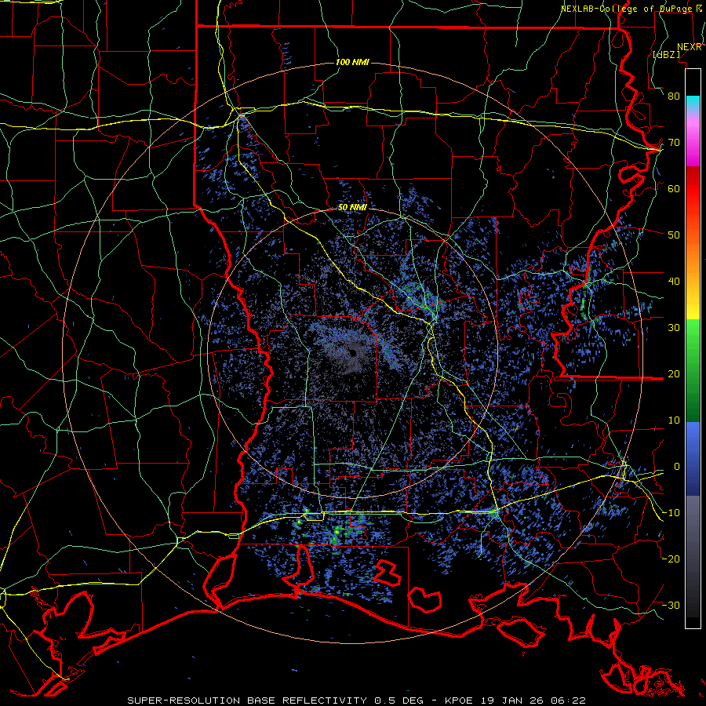Image resolution: width=706 pixels, height=706 pixels.
Task: Click the -20 value on the dBZ scale
Action: (671, 559)
